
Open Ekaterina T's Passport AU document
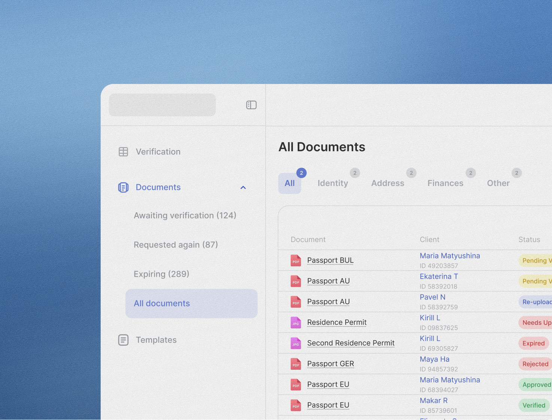tap(328, 281)
